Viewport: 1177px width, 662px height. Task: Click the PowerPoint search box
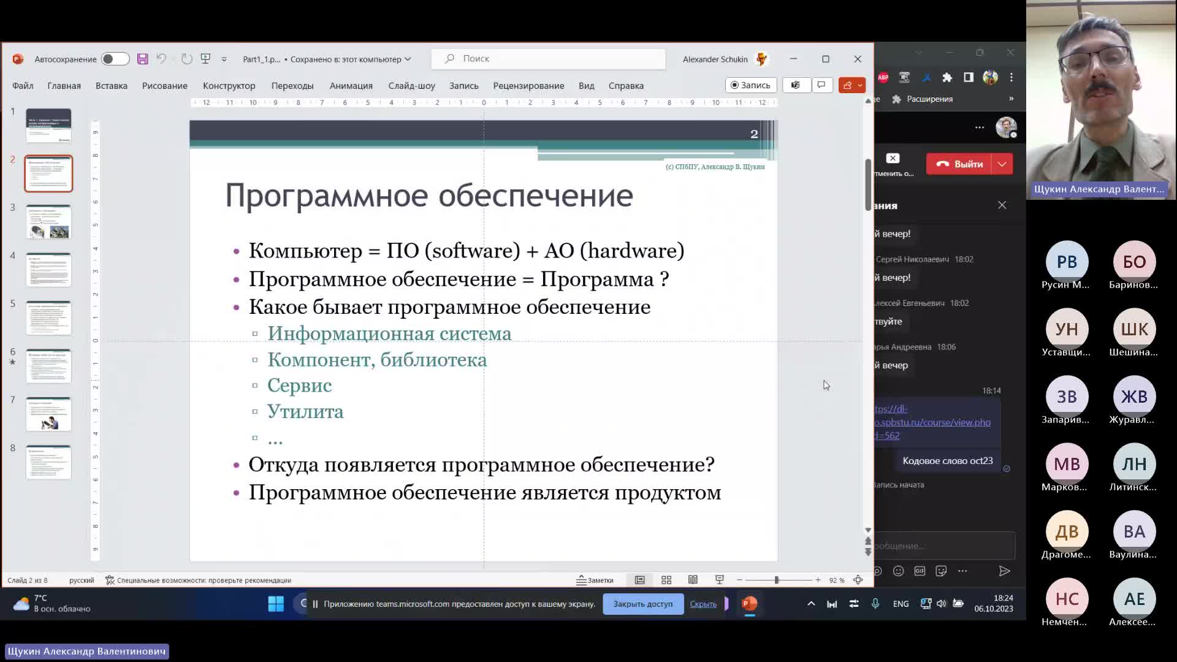tap(548, 59)
